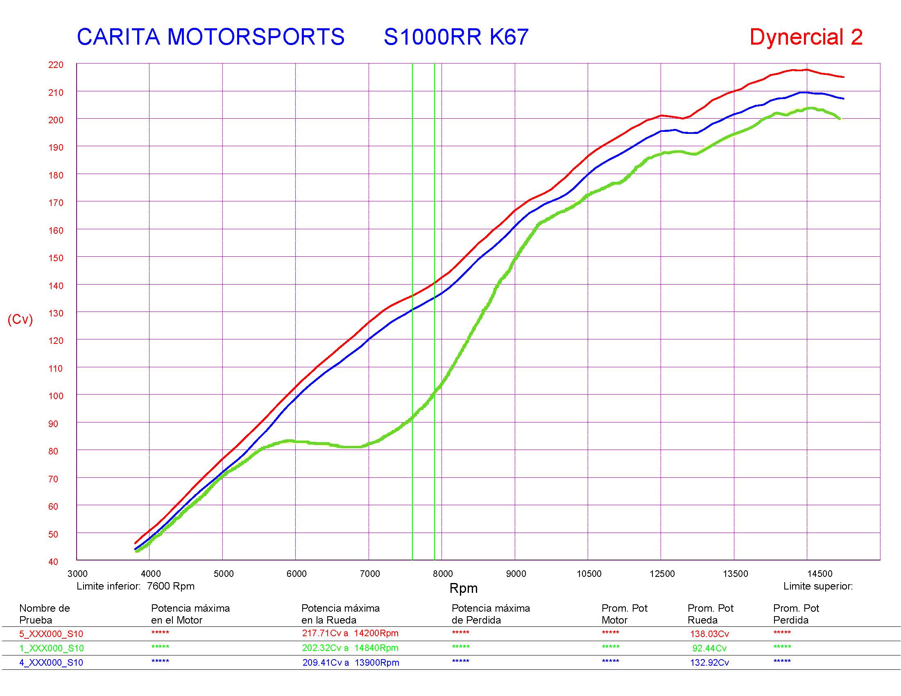Click the Prom. Pot Perdida header
This screenshot has height=696, width=901.
click(x=796, y=614)
